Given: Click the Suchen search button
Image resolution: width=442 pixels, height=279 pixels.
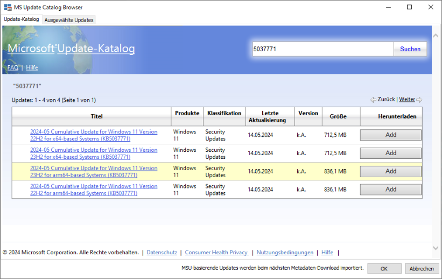Looking at the screenshot, I should click(410, 49).
